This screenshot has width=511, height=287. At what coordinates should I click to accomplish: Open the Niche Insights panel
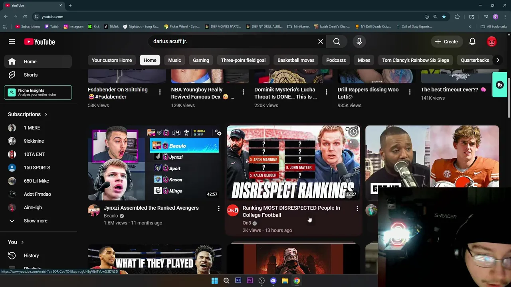point(38,92)
